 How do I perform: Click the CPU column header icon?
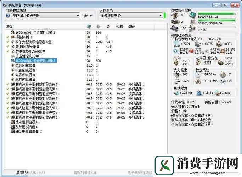coord(89,27)
